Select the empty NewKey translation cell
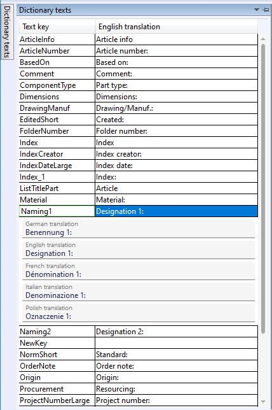This screenshot has width=272, height=410. [x=177, y=343]
